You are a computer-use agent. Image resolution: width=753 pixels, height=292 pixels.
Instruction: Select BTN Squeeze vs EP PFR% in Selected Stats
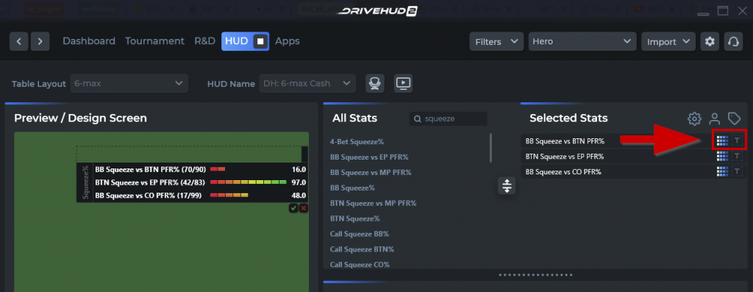[x=564, y=157]
